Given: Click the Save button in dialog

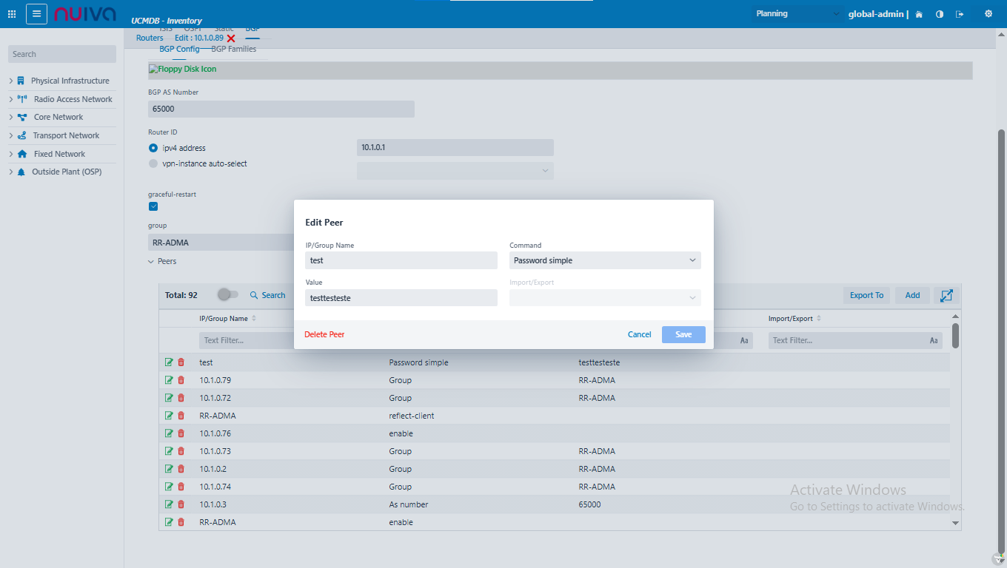Looking at the screenshot, I should click(683, 334).
